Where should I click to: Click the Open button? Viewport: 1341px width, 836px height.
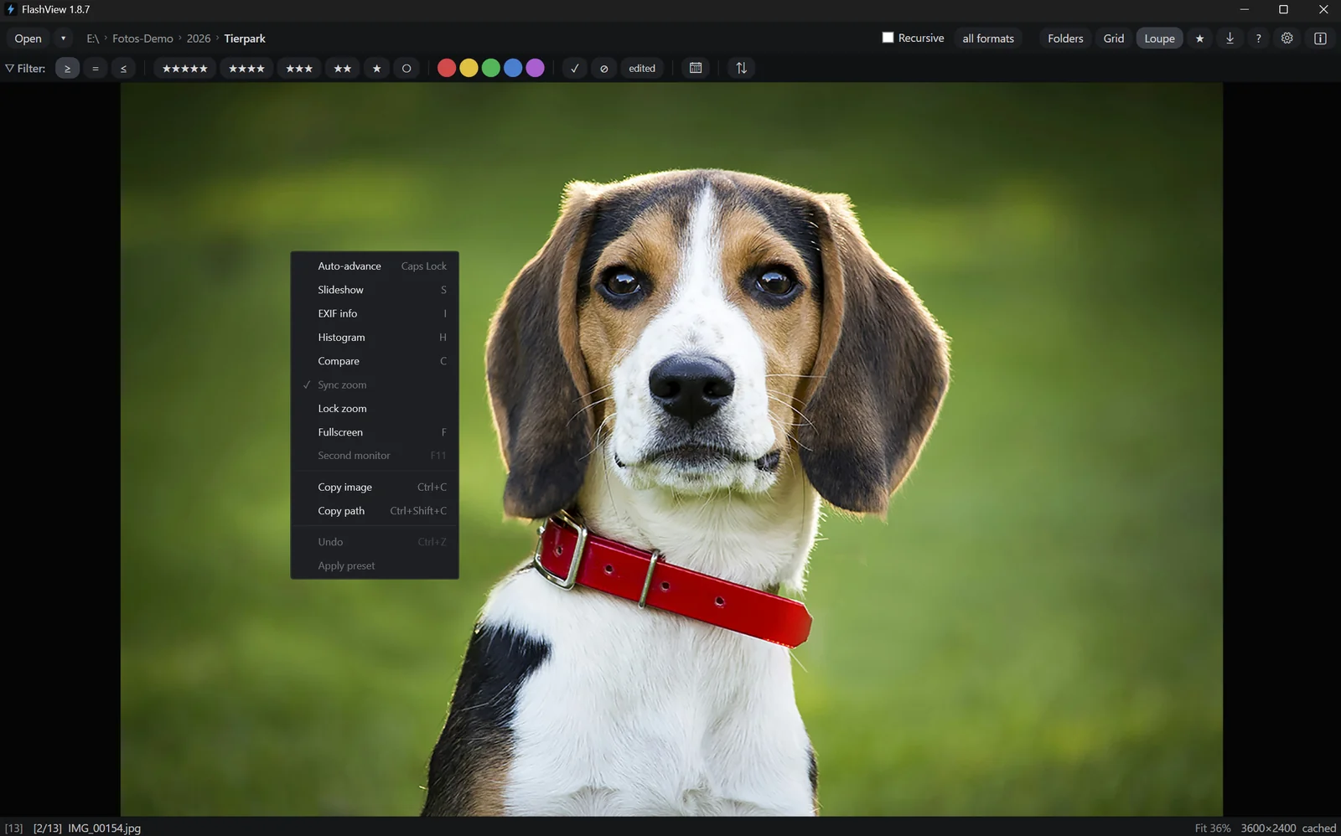[28, 39]
